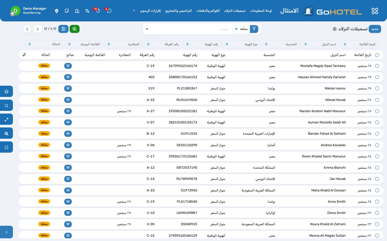Click the 1-17 / 17 pager counter
Viewport: 387px width, 241px height.
point(50,29)
